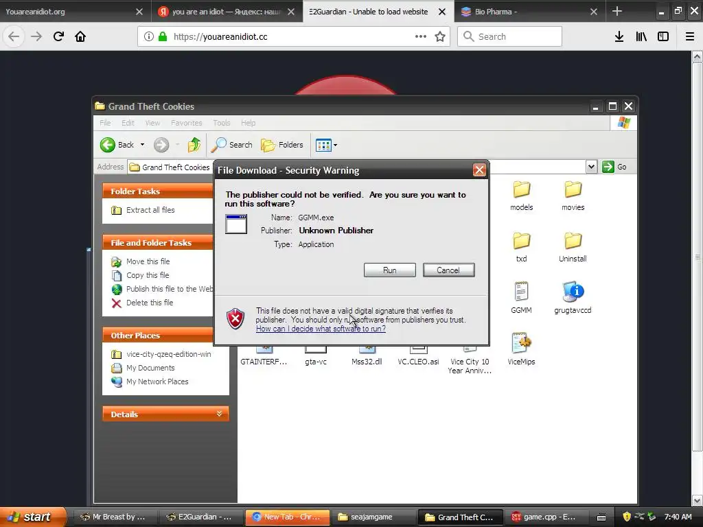The image size is (703, 527).
Task: Select the gta-vc file
Action: tap(316, 358)
